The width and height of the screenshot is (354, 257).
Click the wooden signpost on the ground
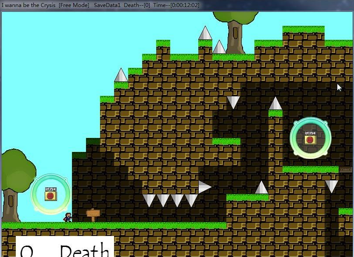(x=93, y=215)
